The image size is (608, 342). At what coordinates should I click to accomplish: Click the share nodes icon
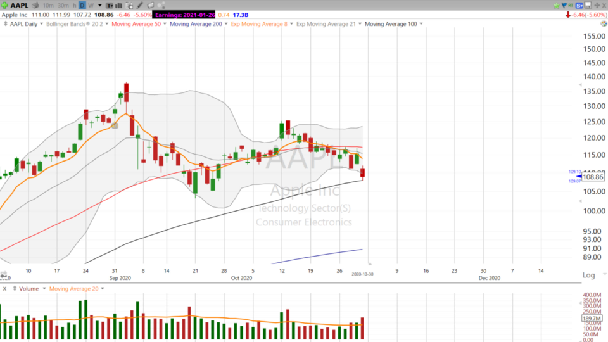click(x=161, y=6)
